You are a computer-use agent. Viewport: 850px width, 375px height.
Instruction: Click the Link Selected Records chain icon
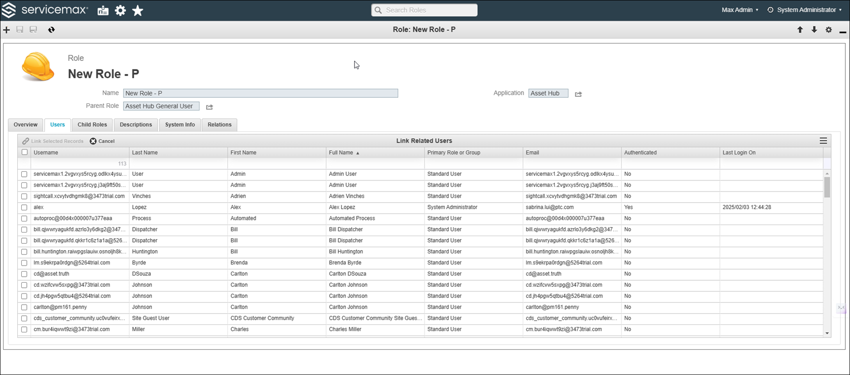pos(25,141)
